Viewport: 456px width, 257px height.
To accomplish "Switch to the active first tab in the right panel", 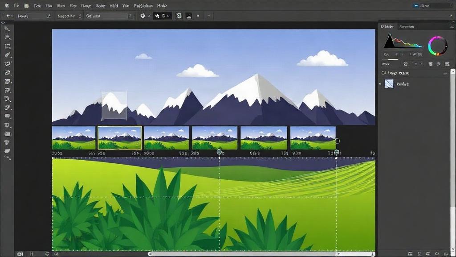I will (x=387, y=26).
